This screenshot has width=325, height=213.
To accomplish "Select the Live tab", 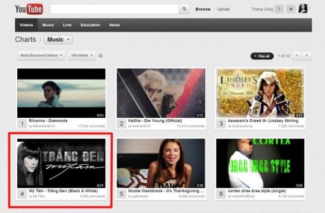I will pos(67,25).
